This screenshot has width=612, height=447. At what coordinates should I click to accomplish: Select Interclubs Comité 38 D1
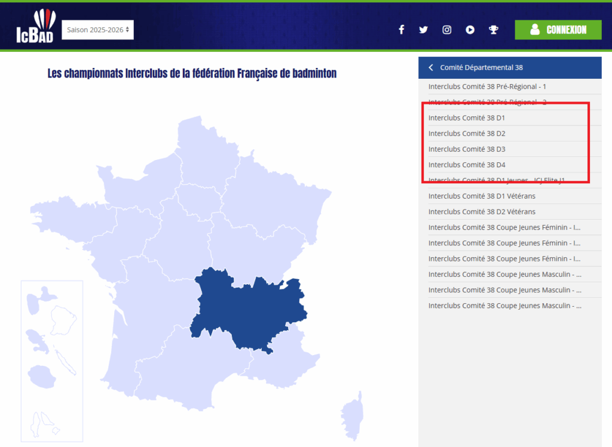point(467,118)
